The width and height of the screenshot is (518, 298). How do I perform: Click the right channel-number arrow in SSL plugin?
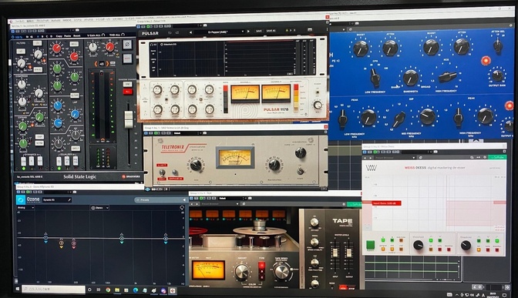pyautogui.click(x=107, y=64)
